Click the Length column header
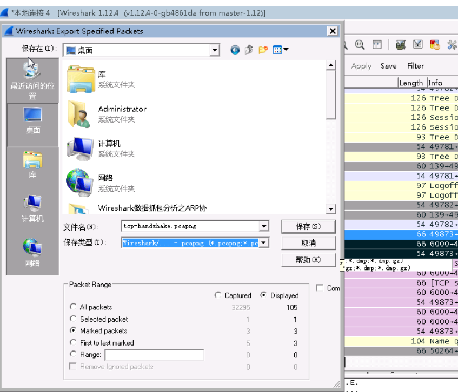Image resolution: width=458 pixels, height=392 pixels. (410, 83)
